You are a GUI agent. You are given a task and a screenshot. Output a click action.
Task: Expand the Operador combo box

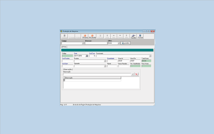point(105,66)
